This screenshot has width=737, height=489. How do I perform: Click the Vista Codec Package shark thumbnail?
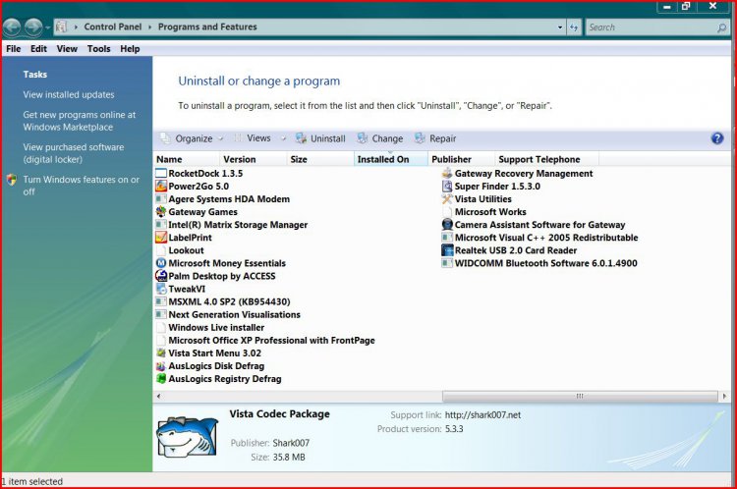click(187, 436)
